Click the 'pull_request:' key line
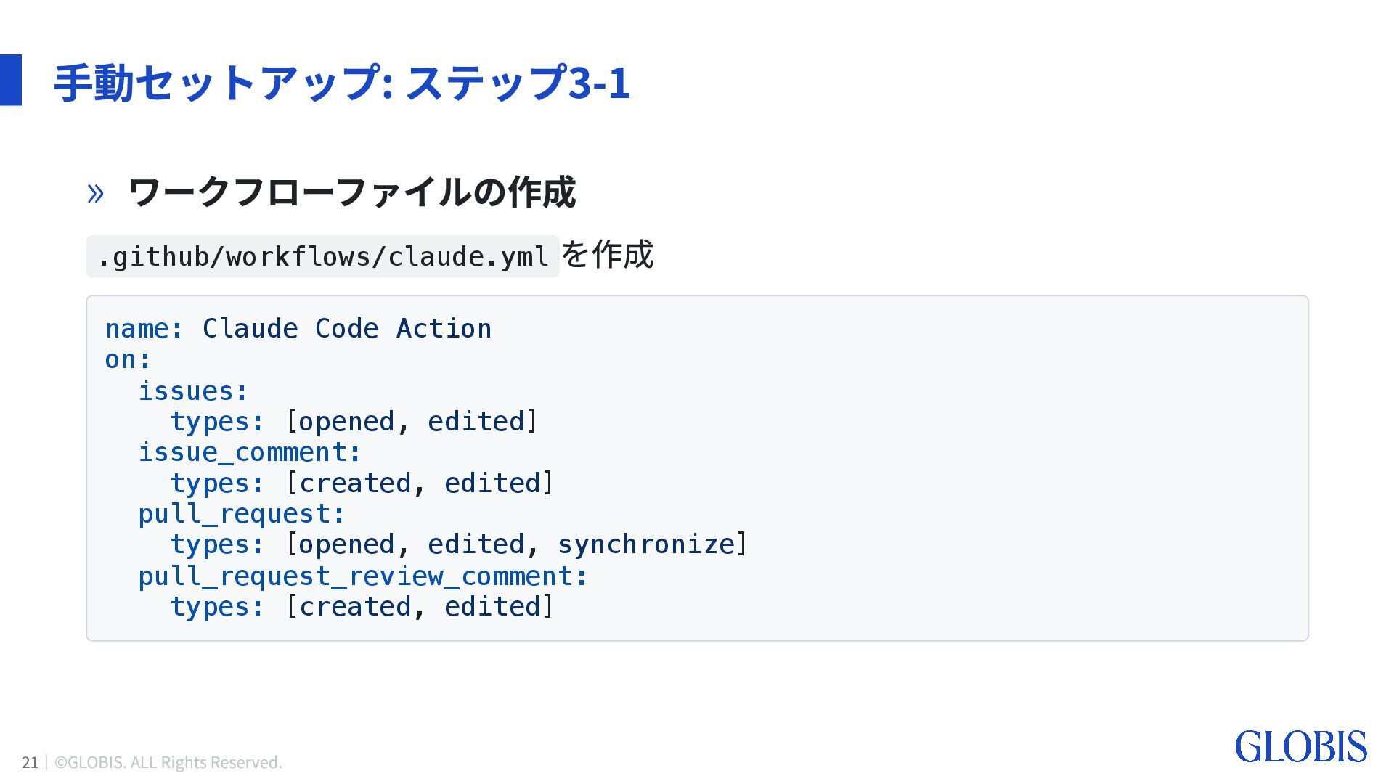Screen dimensions: 1394x784 [242, 514]
